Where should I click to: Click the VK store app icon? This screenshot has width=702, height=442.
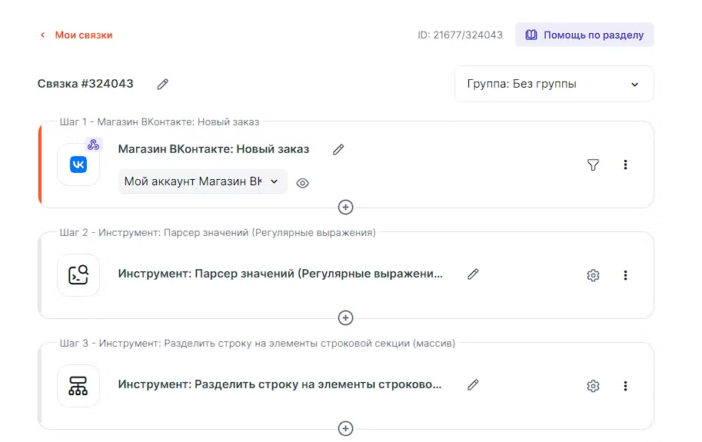pyautogui.click(x=78, y=165)
